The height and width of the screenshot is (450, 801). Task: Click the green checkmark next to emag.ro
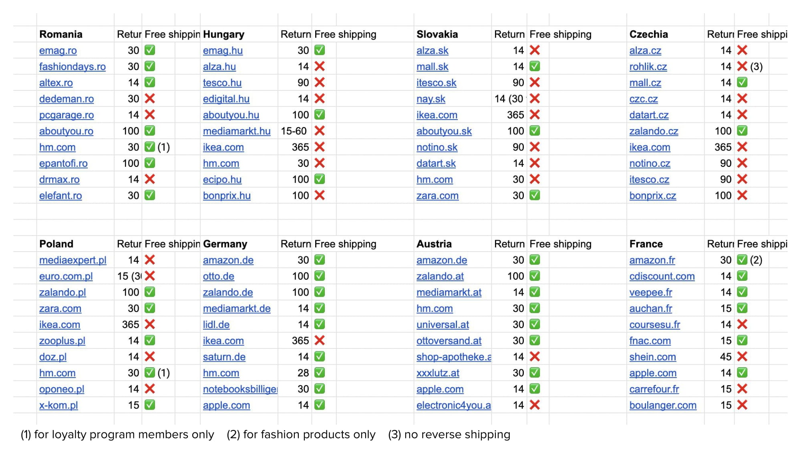(150, 50)
